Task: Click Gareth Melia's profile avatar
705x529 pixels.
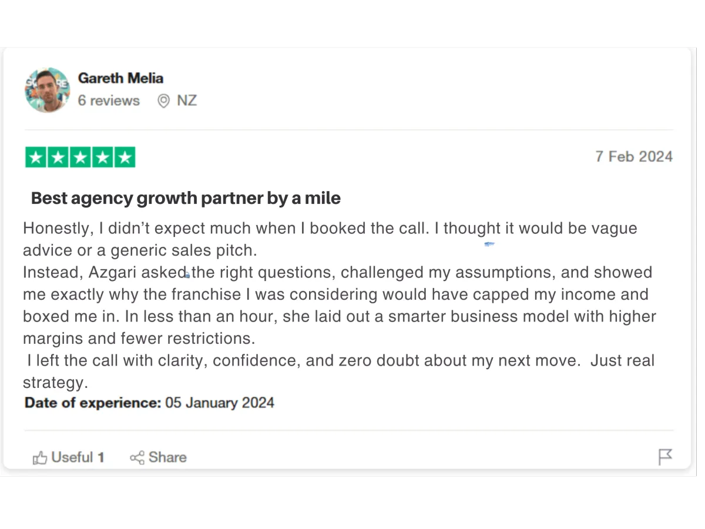Action: click(x=48, y=89)
